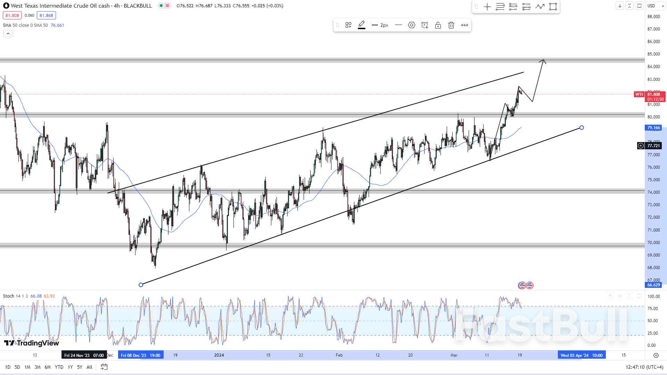Pick the path arrow drawing tool

point(540,7)
